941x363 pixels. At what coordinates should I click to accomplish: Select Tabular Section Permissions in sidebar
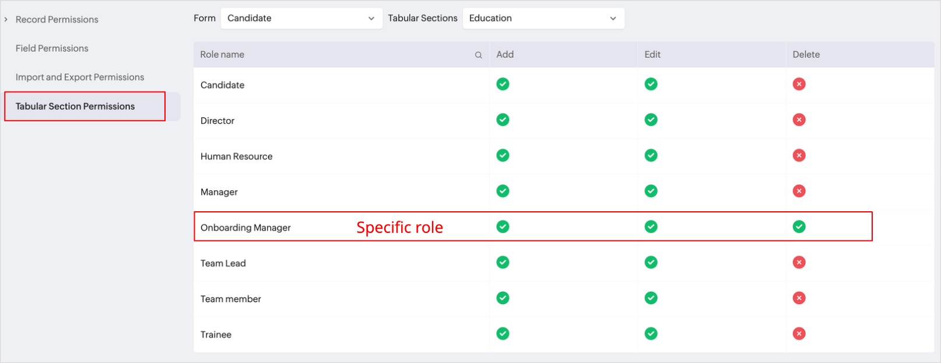pyautogui.click(x=75, y=106)
